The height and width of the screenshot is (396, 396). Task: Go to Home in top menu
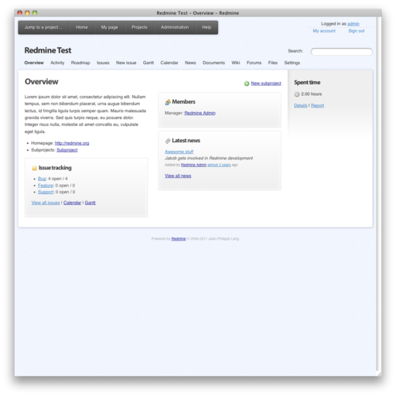82,27
